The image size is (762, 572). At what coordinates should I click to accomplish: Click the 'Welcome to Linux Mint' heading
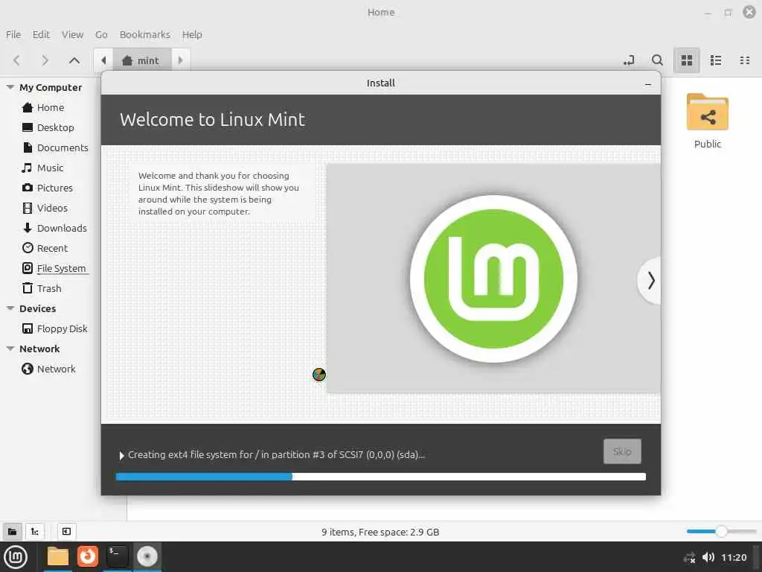click(212, 120)
